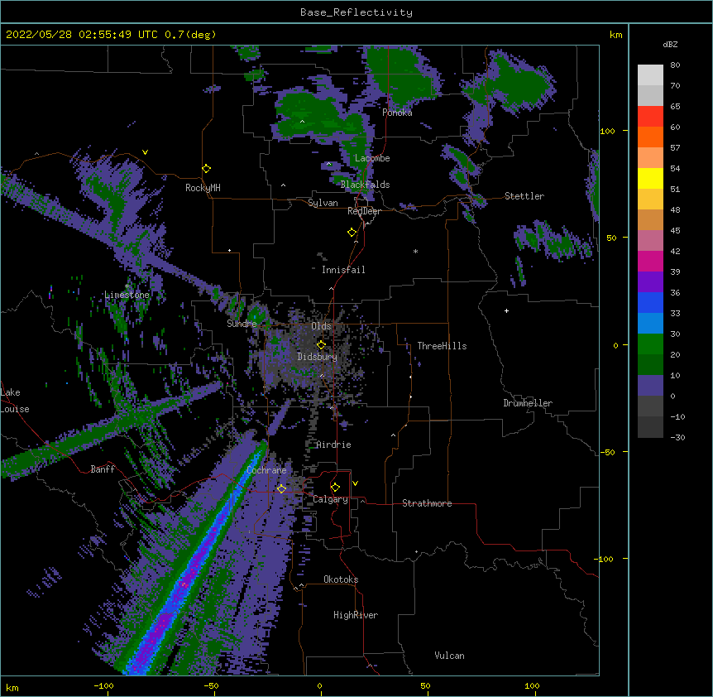
Task: Select the white caret marker southwest of ThreeHills
Action: (x=394, y=435)
